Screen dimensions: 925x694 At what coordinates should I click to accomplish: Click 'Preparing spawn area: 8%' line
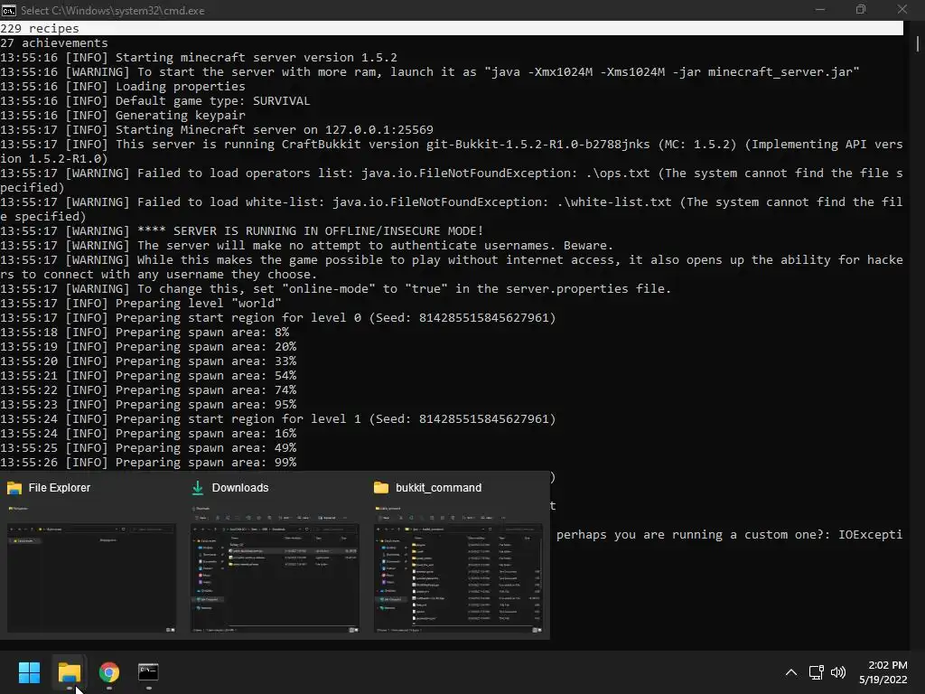[145, 333]
